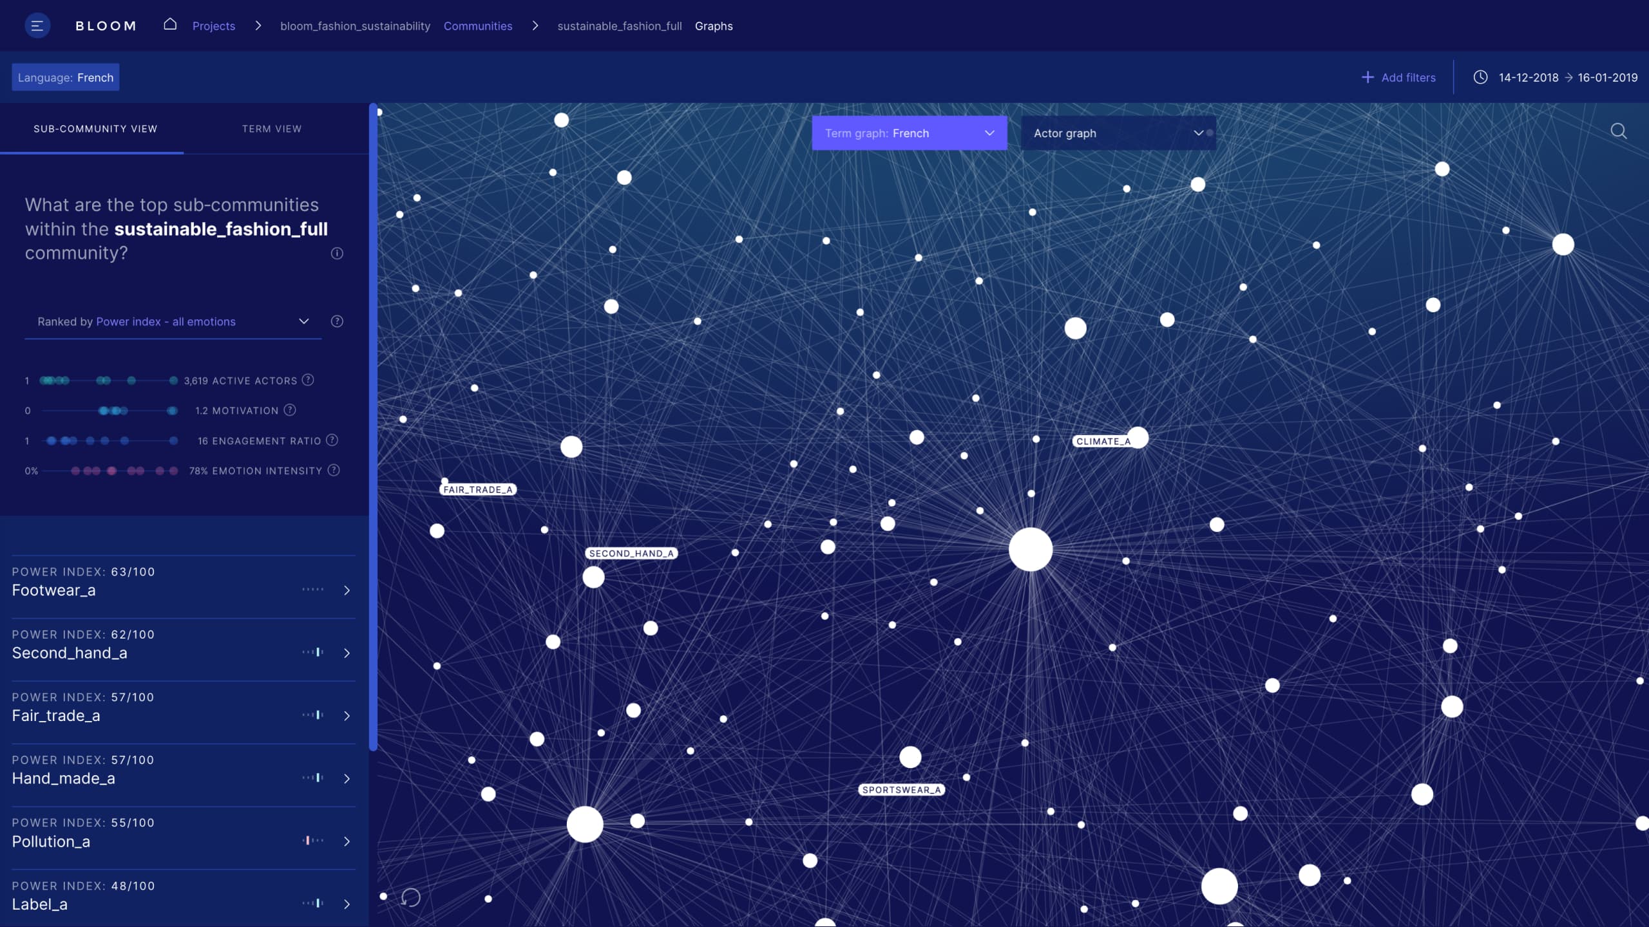Expand the Hand_made_a sub-community

point(347,779)
